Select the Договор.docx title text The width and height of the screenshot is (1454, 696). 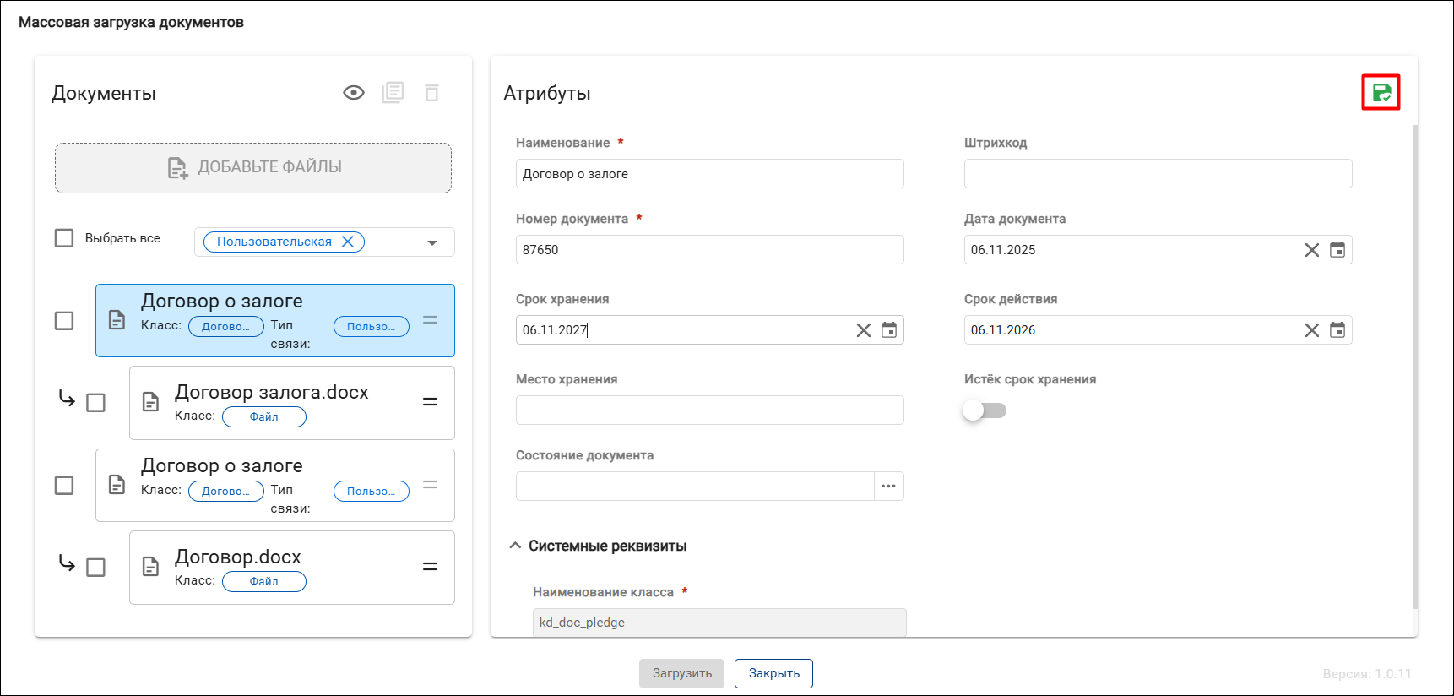point(238,557)
